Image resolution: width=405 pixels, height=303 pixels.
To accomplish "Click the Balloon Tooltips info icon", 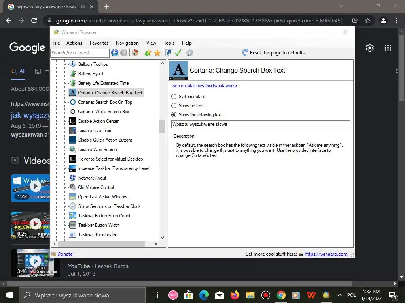I will pyautogui.click(x=73, y=64).
